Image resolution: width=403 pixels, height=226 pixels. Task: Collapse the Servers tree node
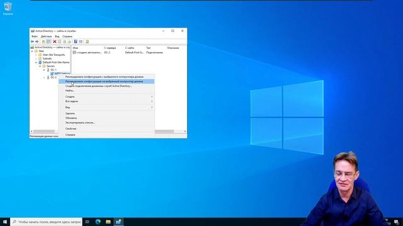(x=40, y=66)
